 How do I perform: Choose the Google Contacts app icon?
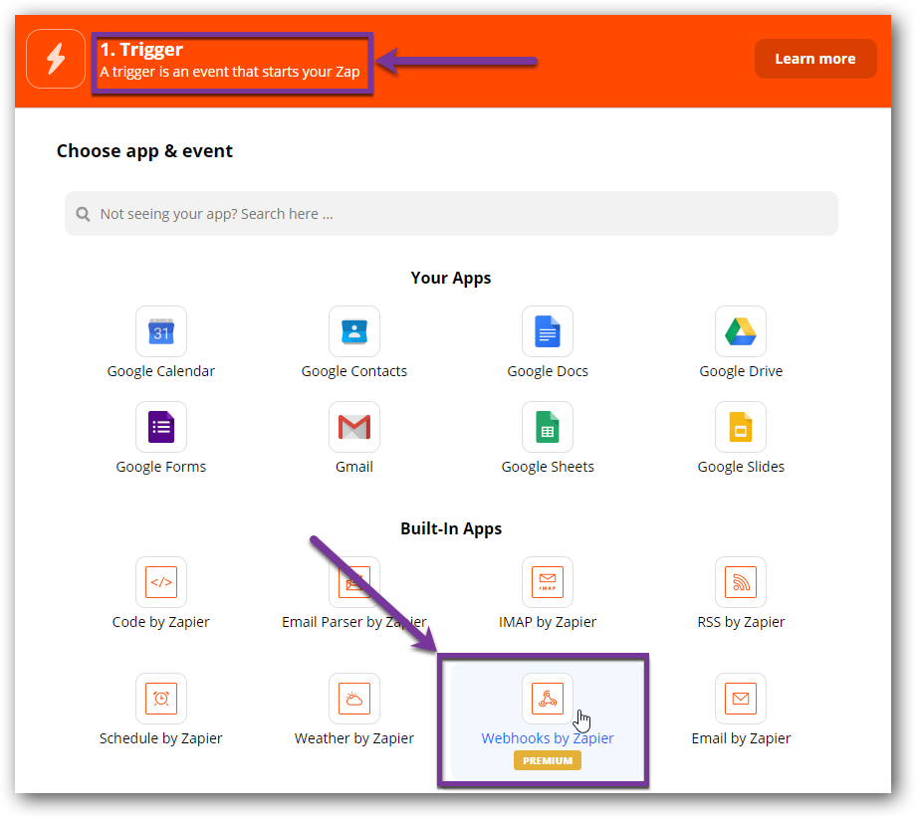pos(354,331)
